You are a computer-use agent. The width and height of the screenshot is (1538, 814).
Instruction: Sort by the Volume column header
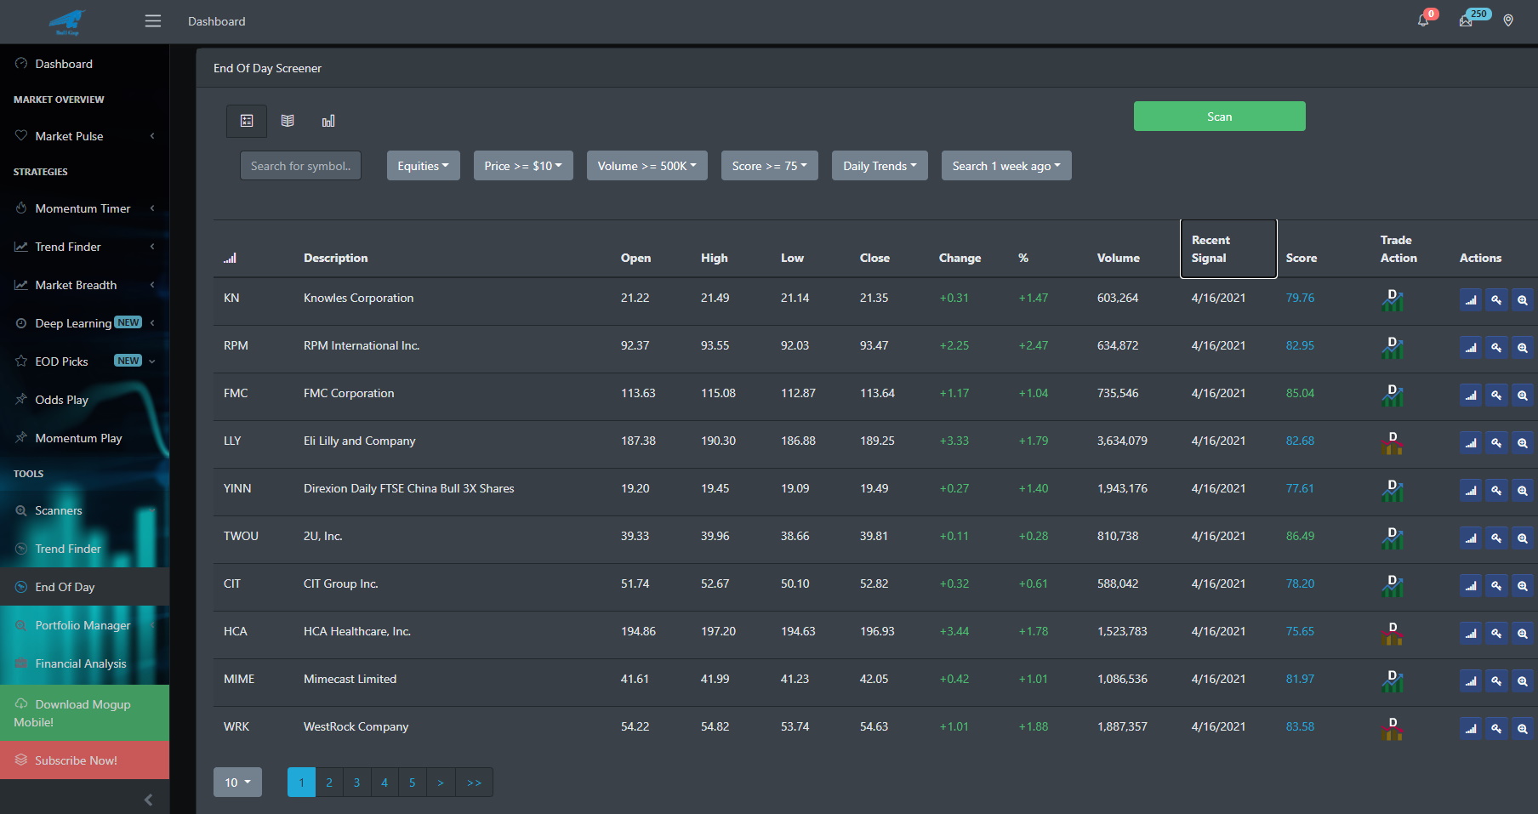pos(1118,258)
